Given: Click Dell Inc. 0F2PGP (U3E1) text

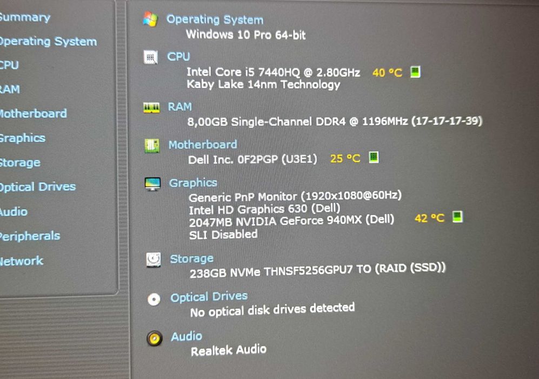Looking at the screenshot, I should [252, 159].
